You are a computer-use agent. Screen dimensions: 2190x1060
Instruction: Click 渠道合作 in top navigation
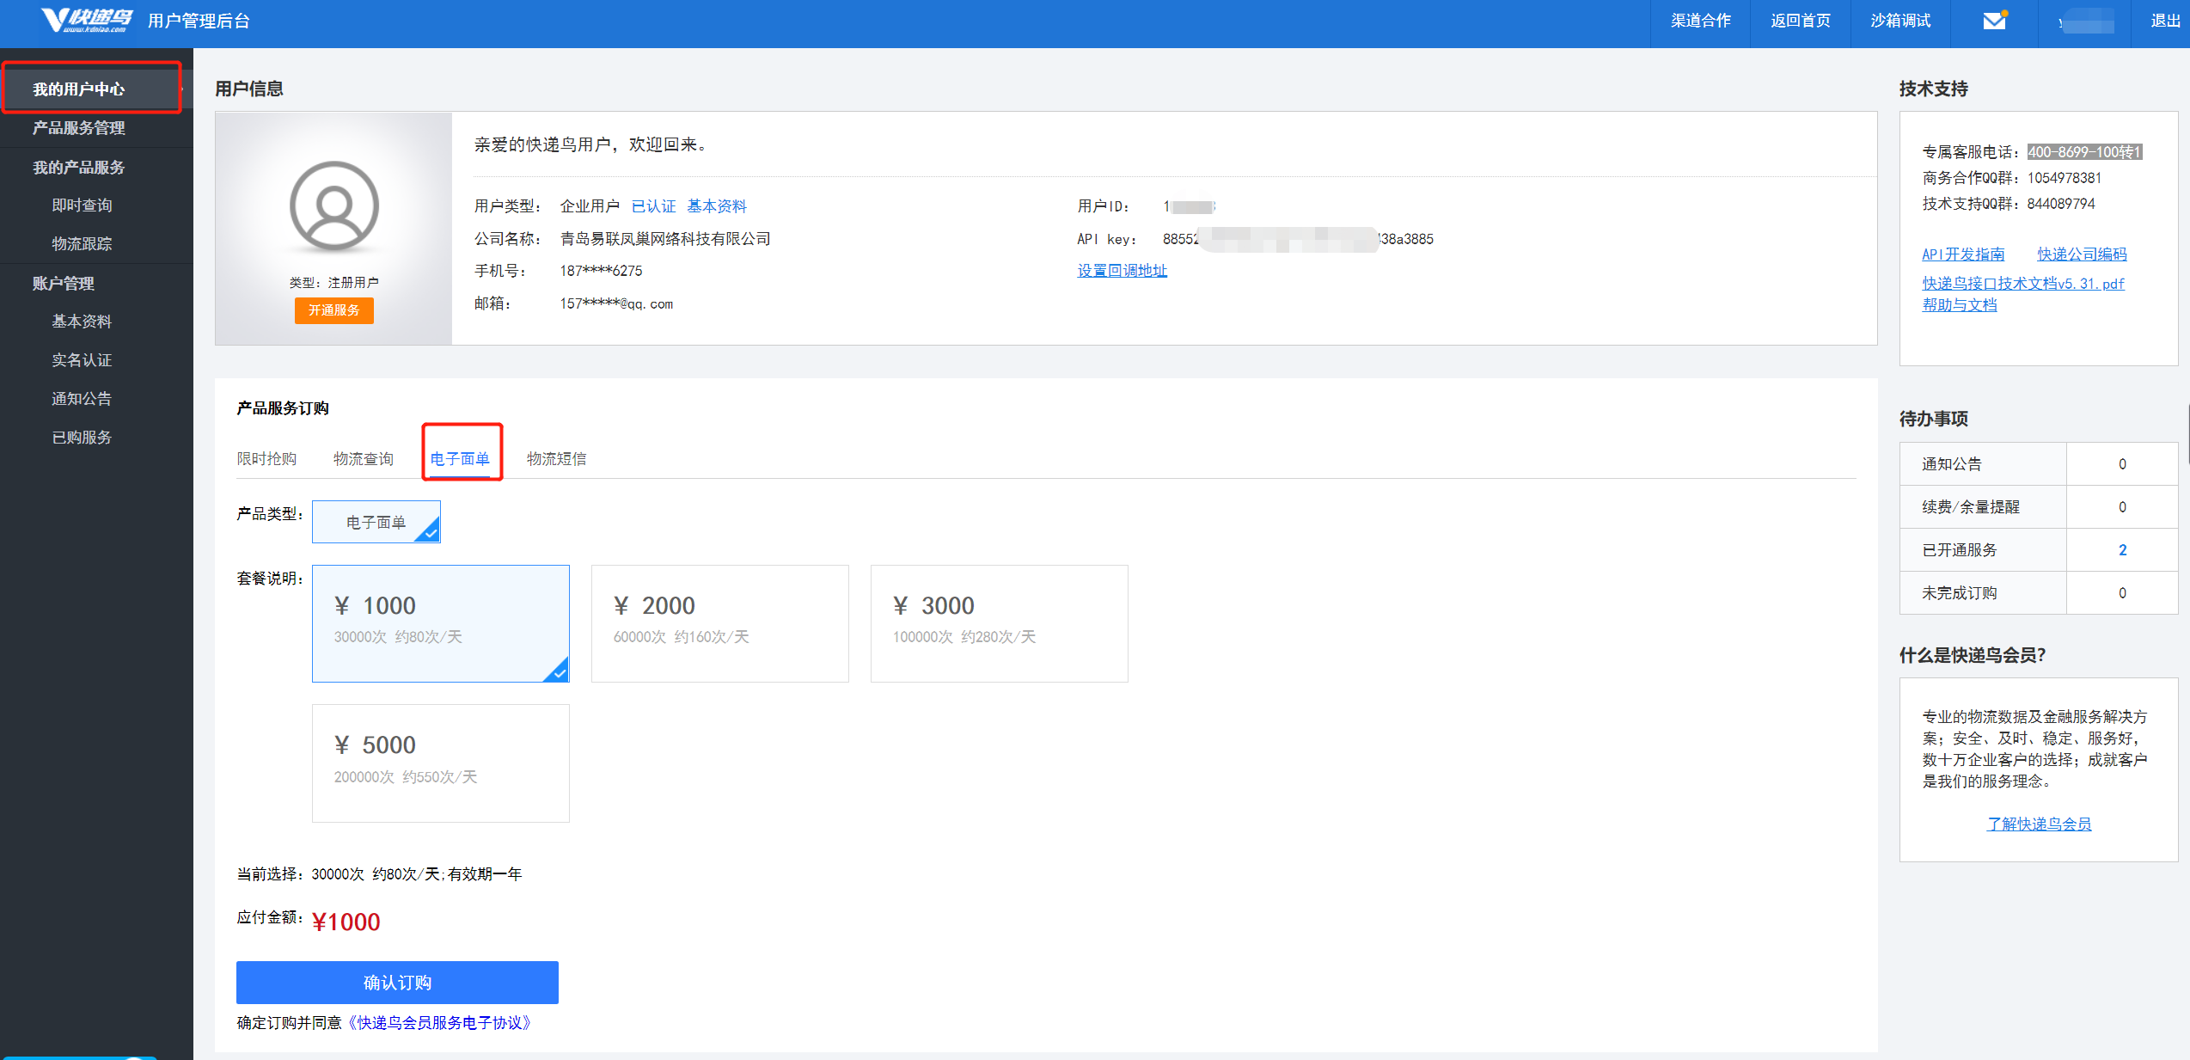(x=1700, y=21)
